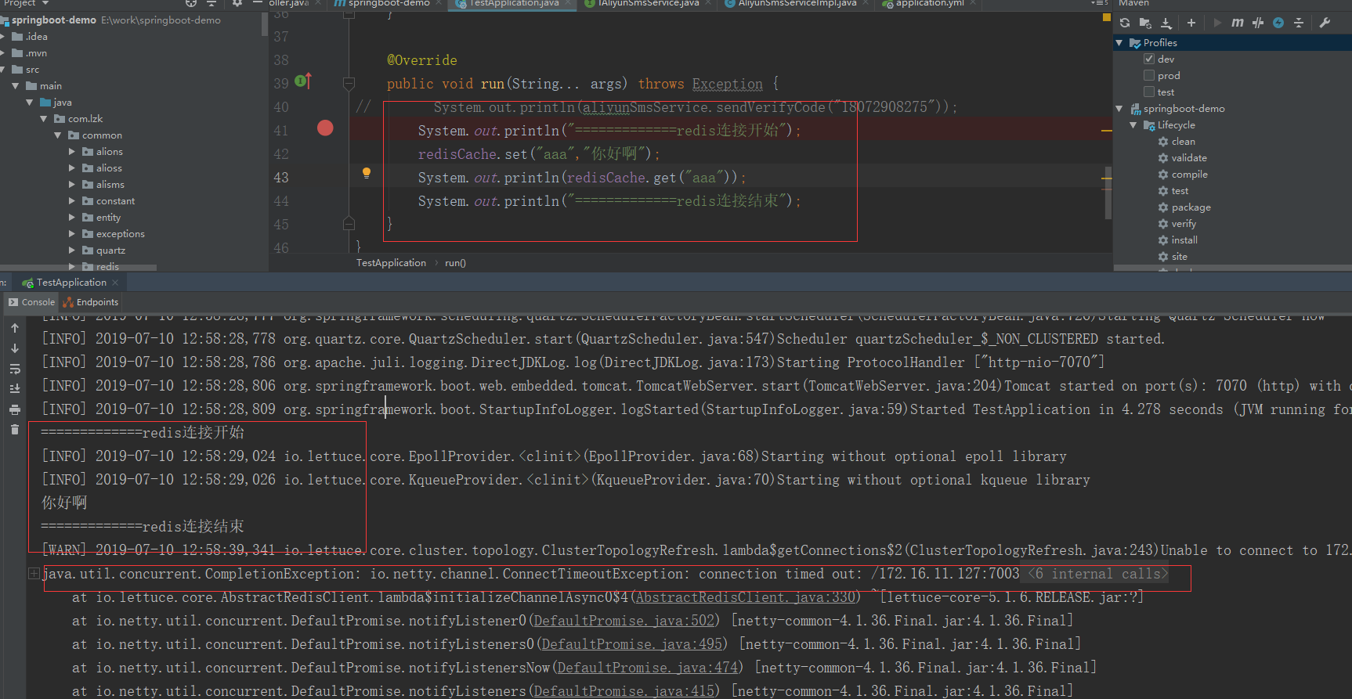The width and height of the screenshot is (1352, 699).
Task: Select the TestApplication run tab
Action: coord(71,283)
